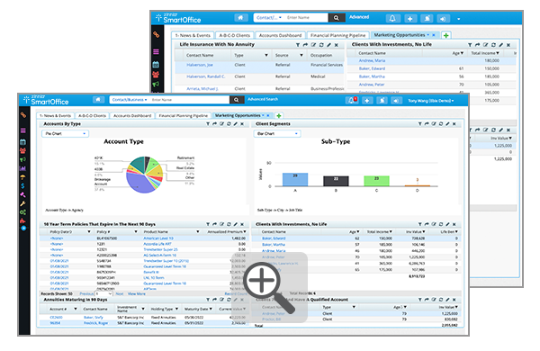
Task: Click the Enter Name search field
Action: pos(189,100)
